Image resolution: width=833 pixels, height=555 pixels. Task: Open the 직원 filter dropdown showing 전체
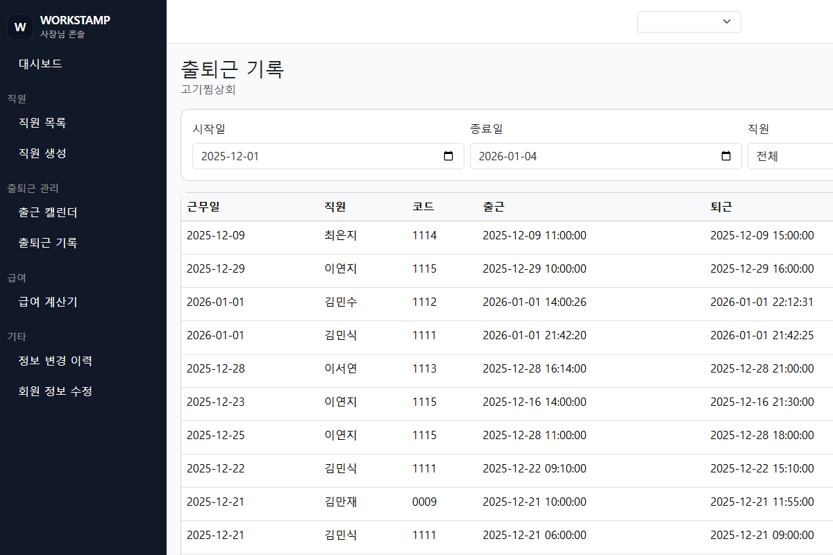[791, 156]
